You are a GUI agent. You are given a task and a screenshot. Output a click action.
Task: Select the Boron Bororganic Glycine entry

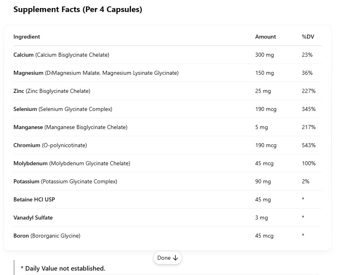(x=47, y=236)
